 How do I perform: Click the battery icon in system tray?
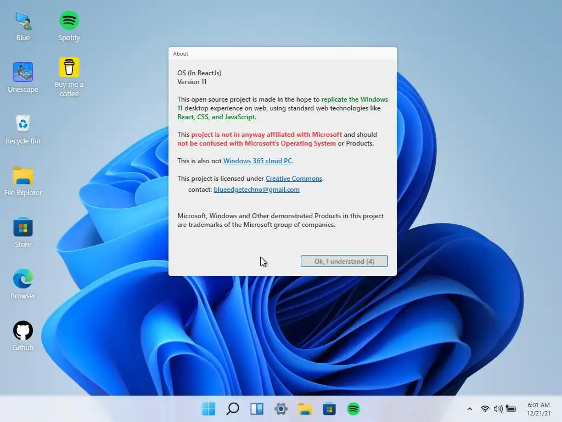pyautogui.click(x=511, y=409)
